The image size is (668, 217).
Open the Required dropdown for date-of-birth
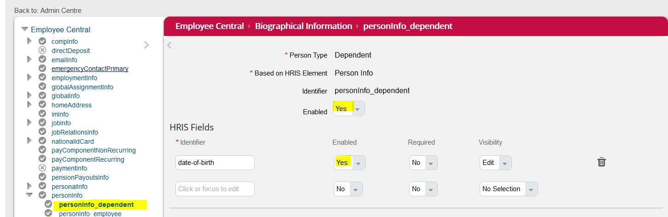pyautogui.click(x=423, y=163)
